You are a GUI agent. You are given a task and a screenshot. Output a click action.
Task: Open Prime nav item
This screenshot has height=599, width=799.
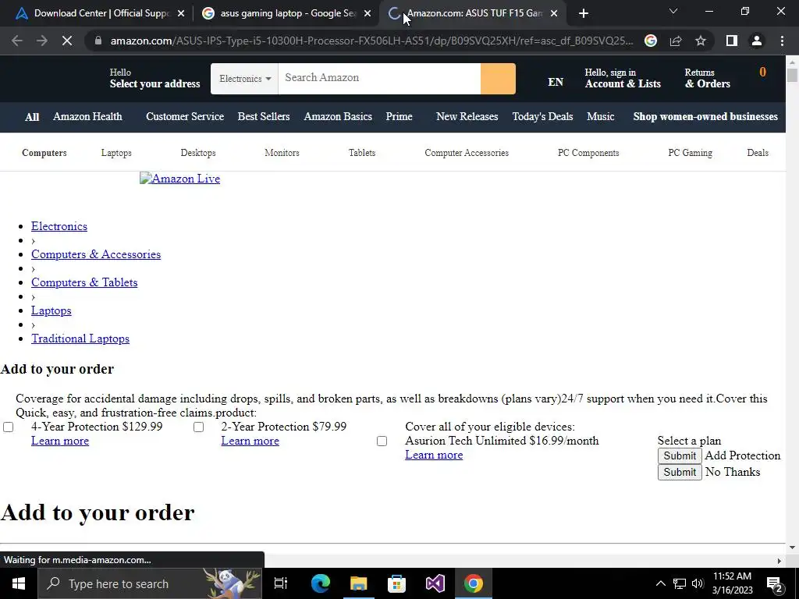[x=399, y=117]
